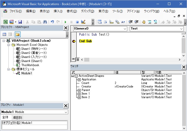This screenshot has height=131, width=187.
Task: Click the 式 column header in watch window
Action: tap(93, 72)
